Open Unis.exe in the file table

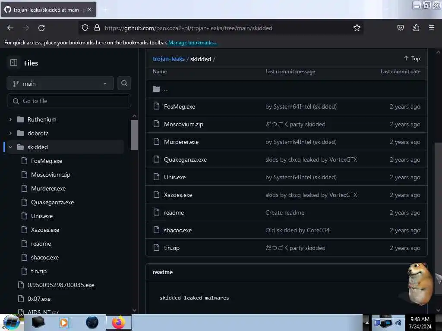point(175,177)
